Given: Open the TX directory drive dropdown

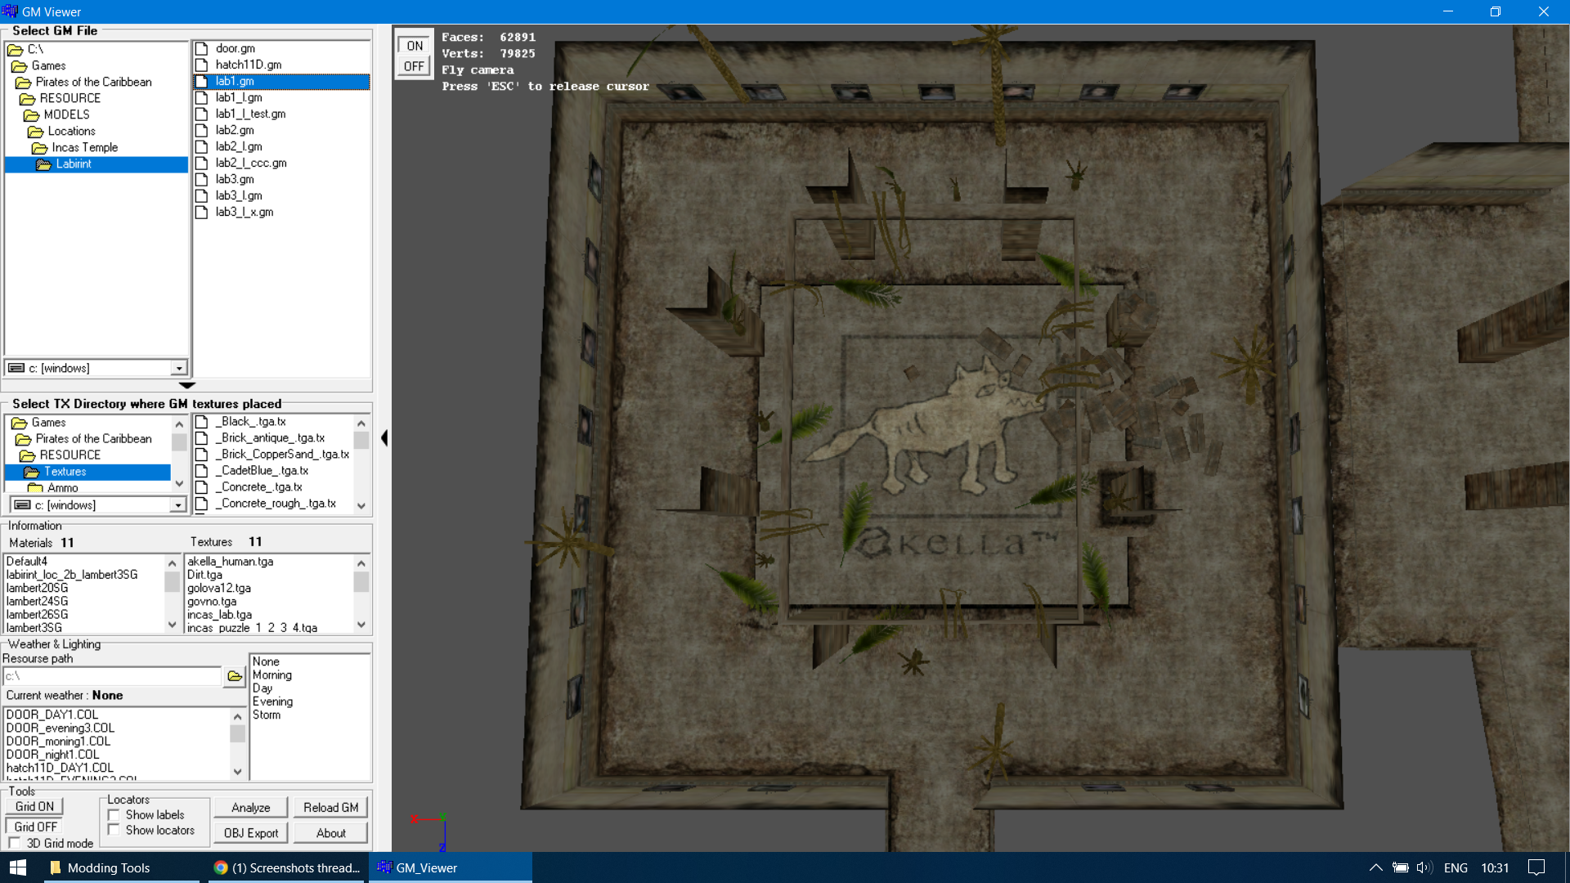Looking at the screenshot, I should click(x=178, y=505).
